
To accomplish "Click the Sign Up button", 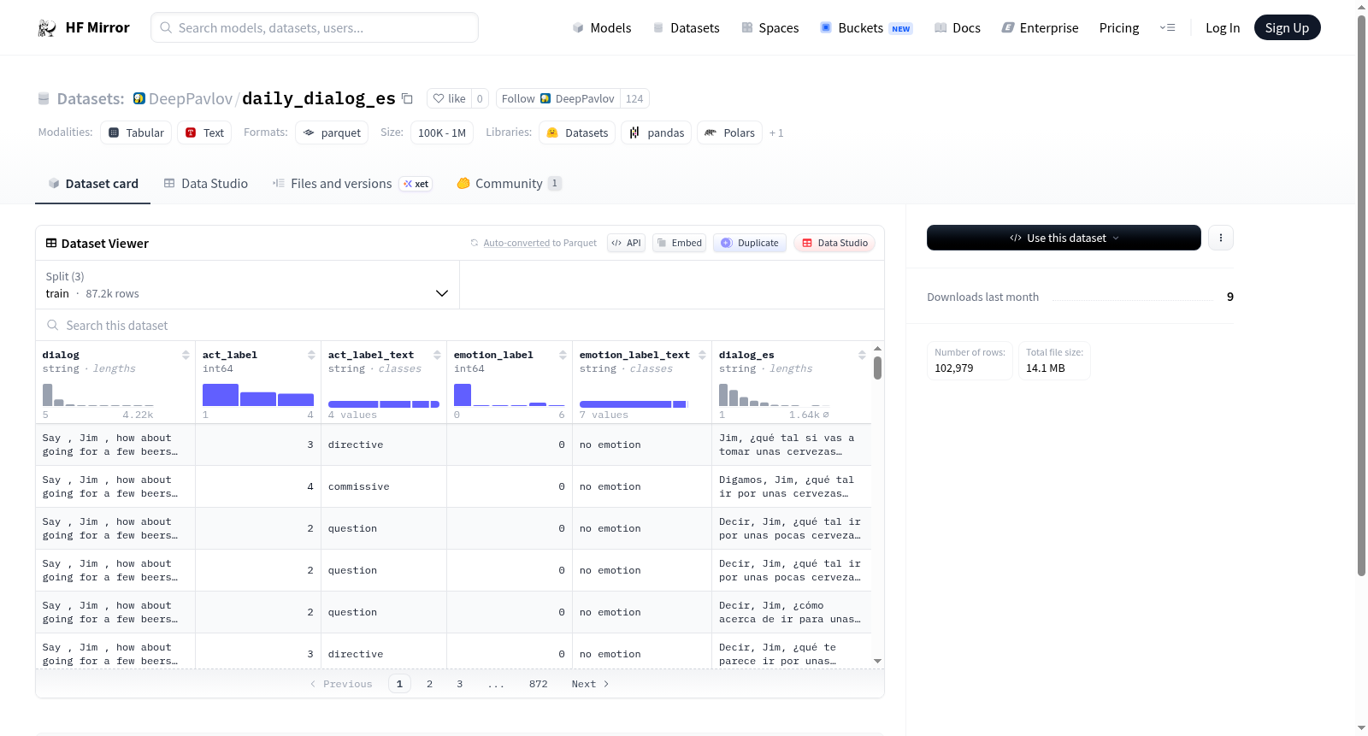I will coord(1287,28).
